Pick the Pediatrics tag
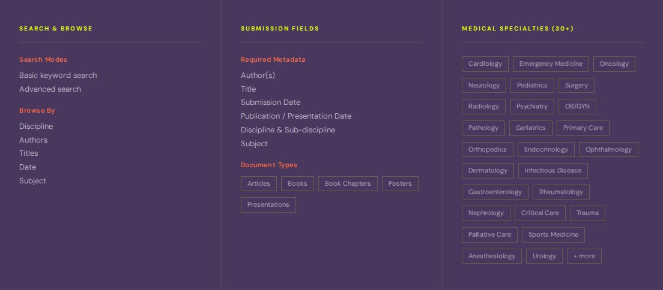This screenshot has width=663, height=290. point(532,85)
